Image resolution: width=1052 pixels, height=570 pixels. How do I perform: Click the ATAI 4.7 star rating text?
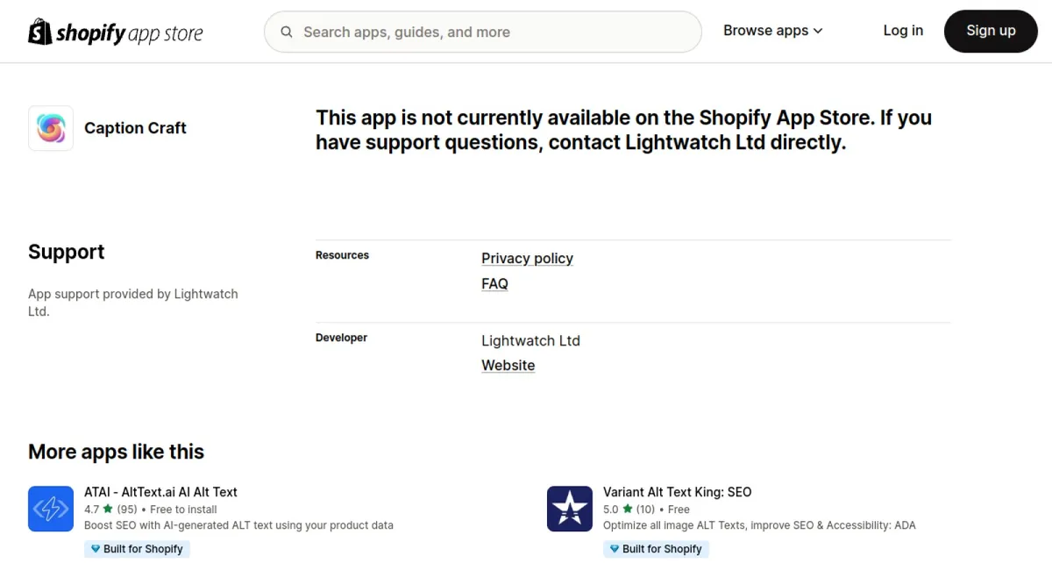[x=110, y=509]
